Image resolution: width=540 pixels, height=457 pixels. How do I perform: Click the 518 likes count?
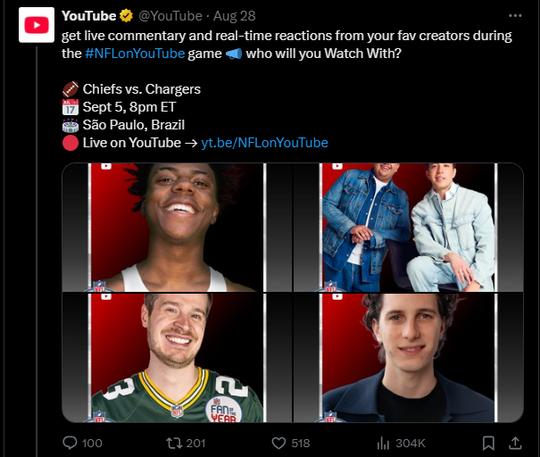click(x=301, y=443)
